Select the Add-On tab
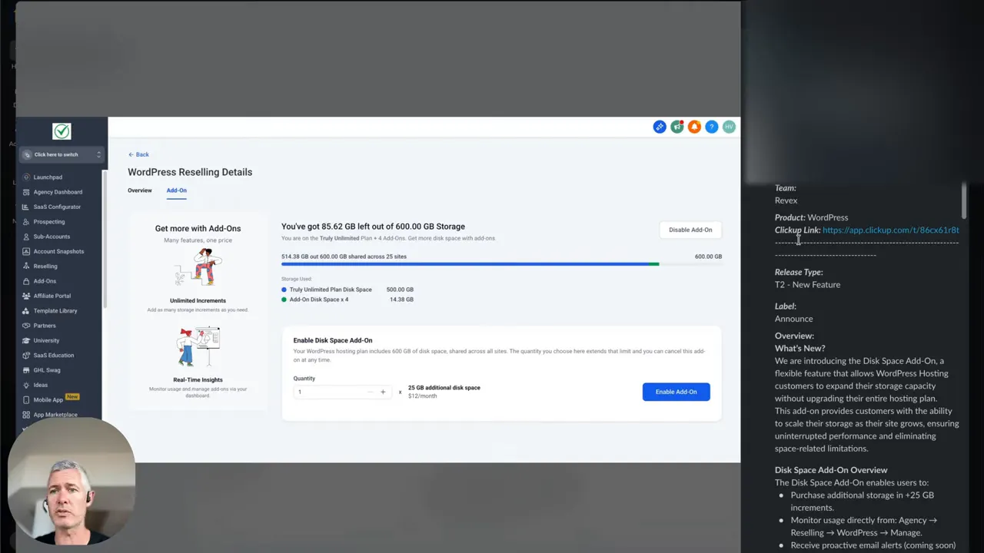This screenshot has width=984, height=553. [177, 190]
